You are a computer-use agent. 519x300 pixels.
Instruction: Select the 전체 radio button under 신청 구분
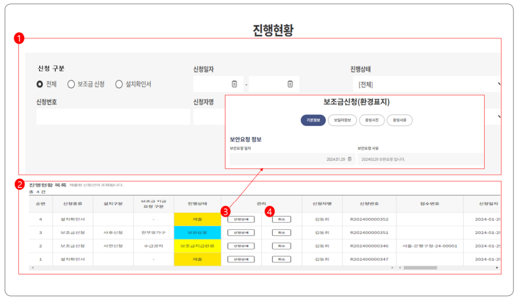point(40,84)
